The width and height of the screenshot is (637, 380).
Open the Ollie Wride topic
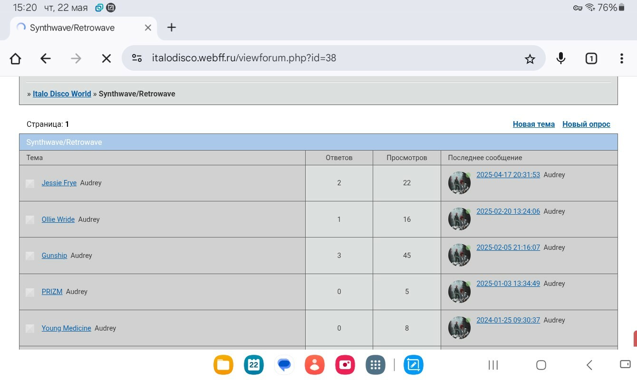58,219
